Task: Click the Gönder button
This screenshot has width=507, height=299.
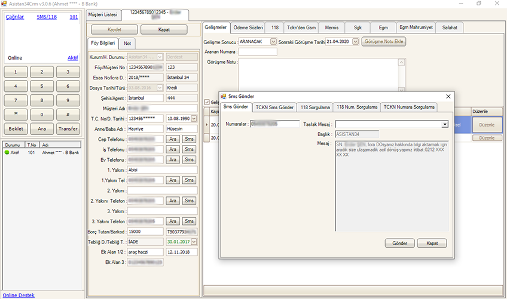Action: coord(399,243)
